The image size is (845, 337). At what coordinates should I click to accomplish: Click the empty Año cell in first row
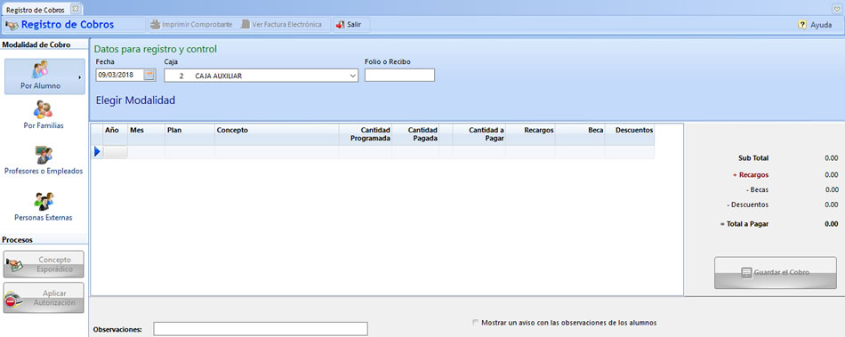(x=116, y=152)
